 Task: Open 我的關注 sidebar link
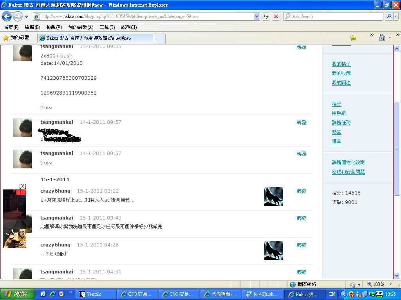341,83
